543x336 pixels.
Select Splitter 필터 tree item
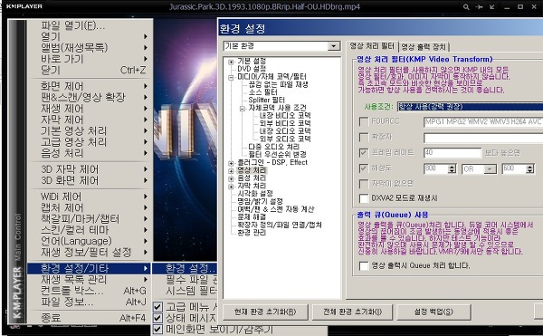(x=266, y=101)
